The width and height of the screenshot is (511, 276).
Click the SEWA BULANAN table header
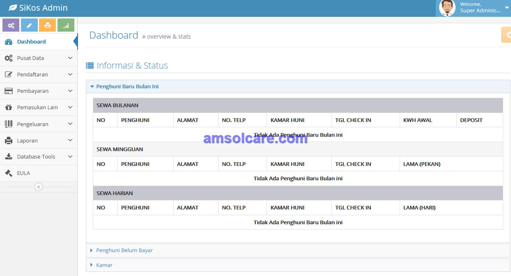(298, 106)
